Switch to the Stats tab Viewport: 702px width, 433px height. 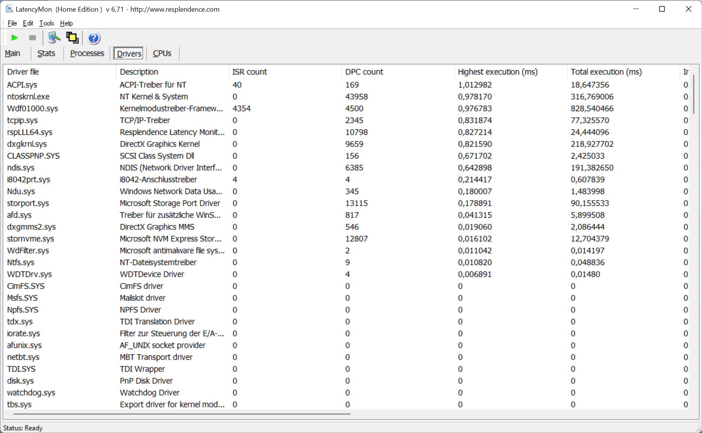(46, 53)
